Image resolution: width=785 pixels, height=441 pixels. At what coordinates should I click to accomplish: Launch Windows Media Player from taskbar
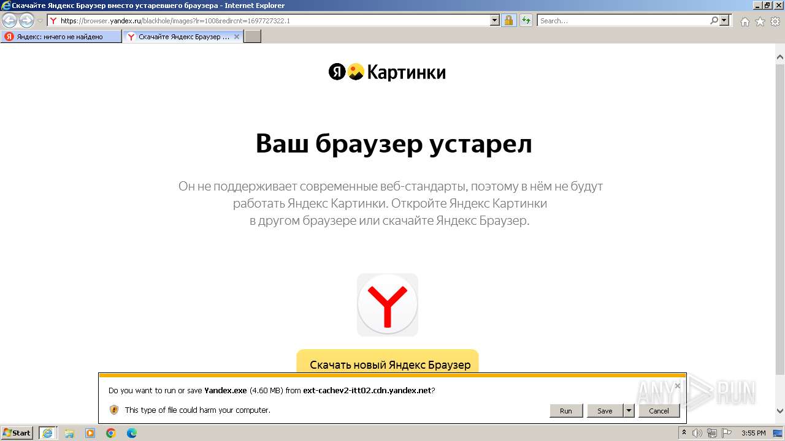point(90,433)
